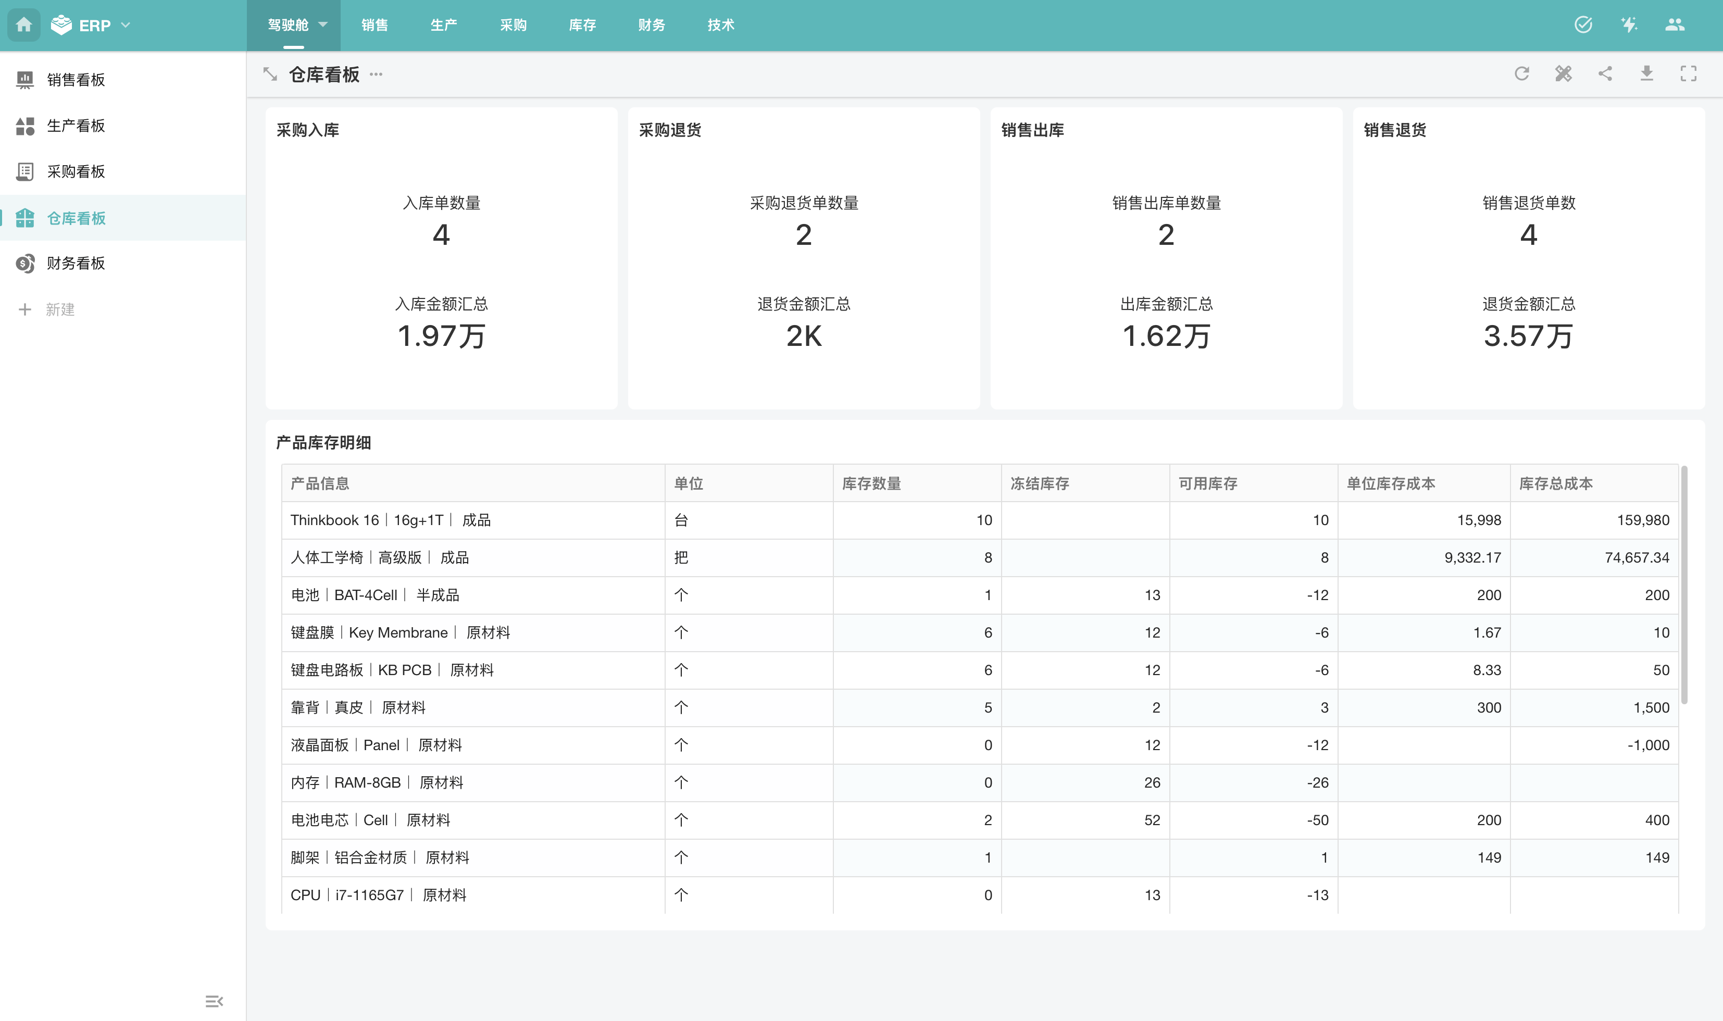Click the share icon in dashboard toolbar
This screenshot has width=1723, height=1021.
point(1605,73)
